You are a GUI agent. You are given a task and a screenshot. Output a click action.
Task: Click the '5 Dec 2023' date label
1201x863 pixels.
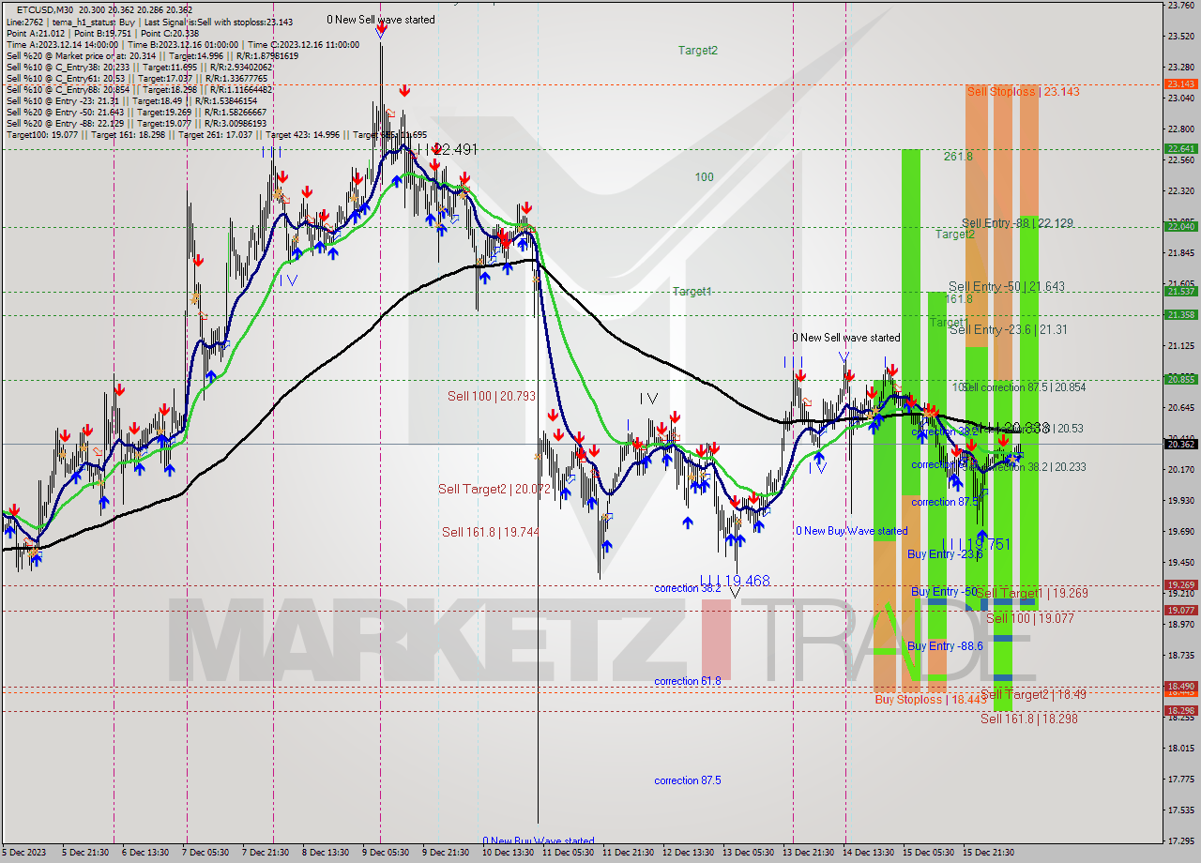24,854
